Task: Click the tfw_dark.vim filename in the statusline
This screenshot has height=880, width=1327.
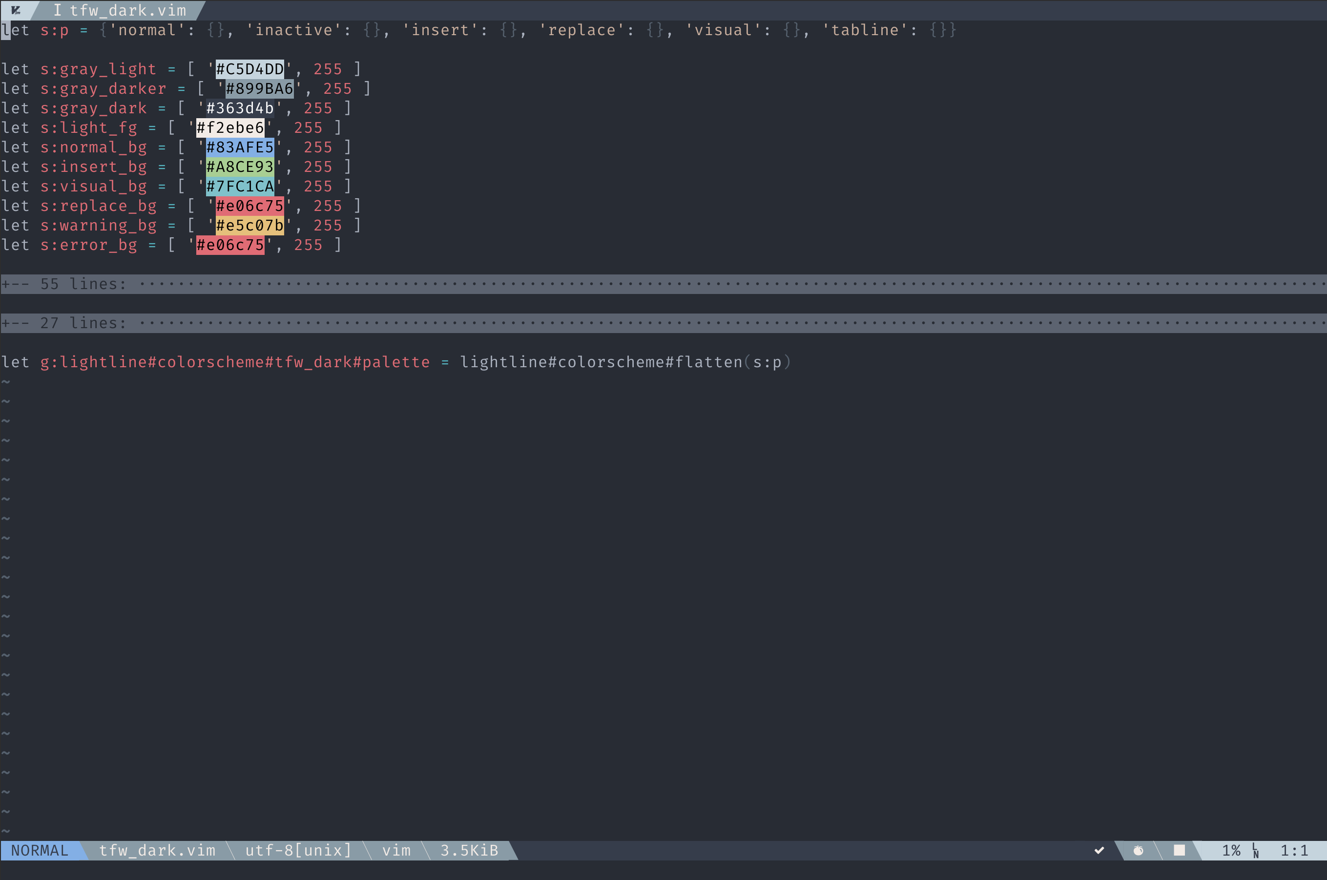Action: pyautogui.click(x=158, y=850)
